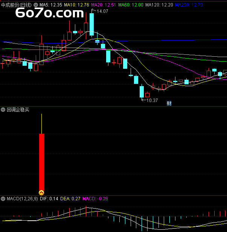Select the MA20: 12.51 label

click(x=104, y=5)
